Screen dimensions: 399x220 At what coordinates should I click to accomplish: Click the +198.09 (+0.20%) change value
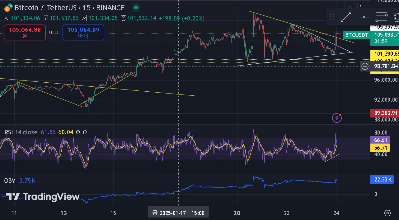(181, 18)
